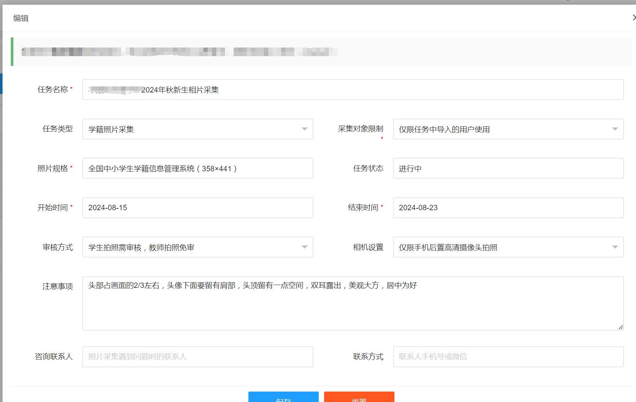This screenshot has width=636, height=402.
Task: Click the 开始时间 label
Action: point(53,207)
